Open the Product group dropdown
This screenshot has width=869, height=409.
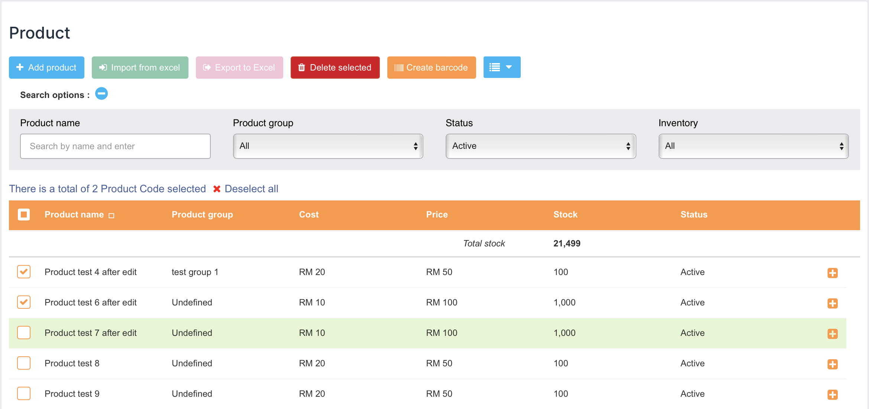coord(328,146)
